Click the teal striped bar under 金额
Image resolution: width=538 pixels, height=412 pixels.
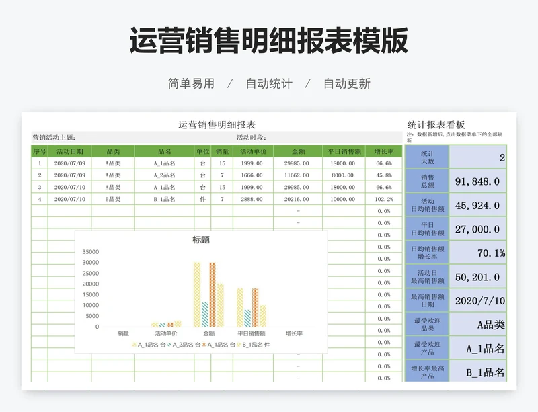tap(205, 315)
